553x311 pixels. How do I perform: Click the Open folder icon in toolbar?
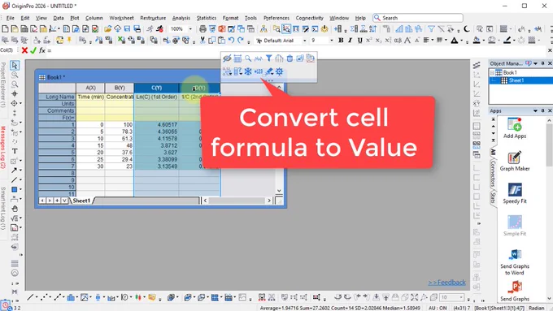pos(108,29)
